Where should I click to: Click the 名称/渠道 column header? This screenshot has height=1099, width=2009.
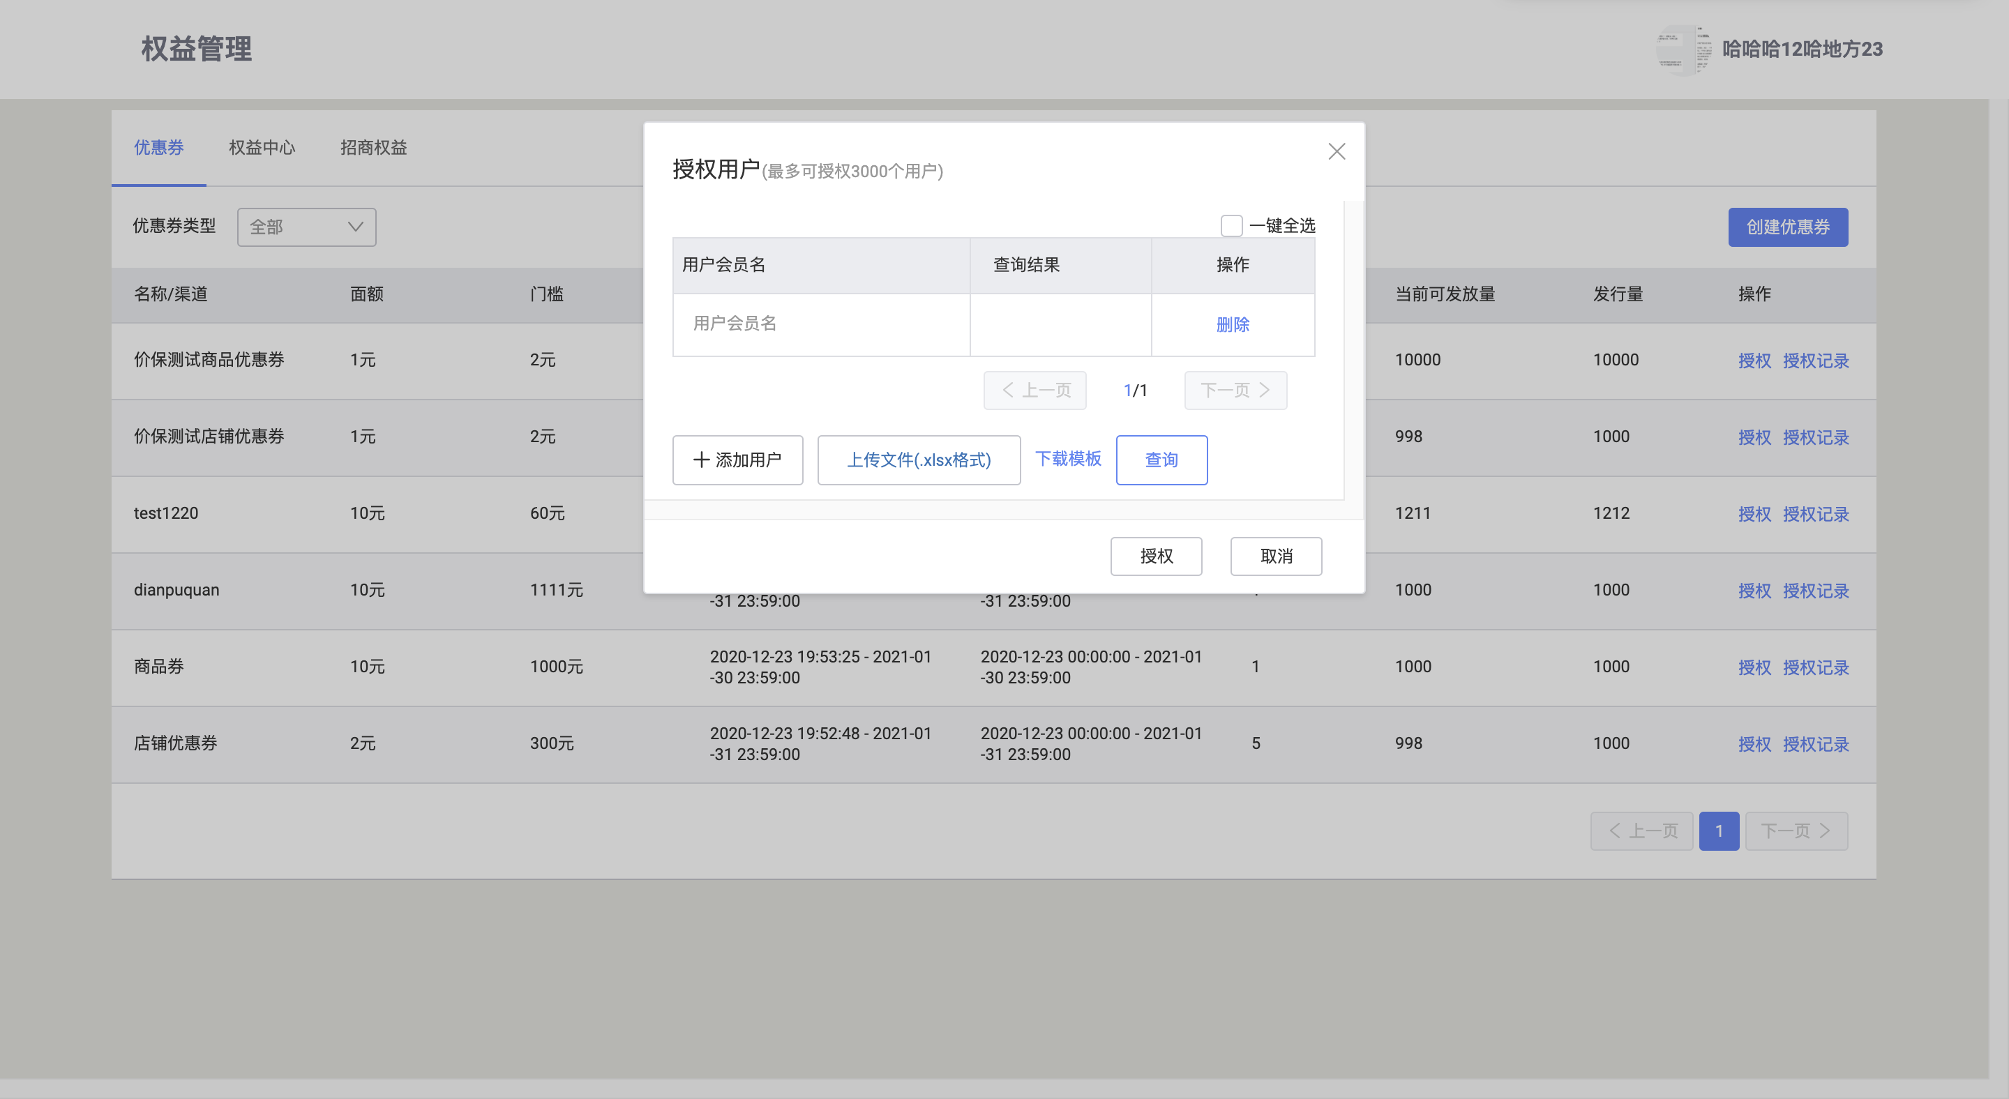(x=170, y=294)
